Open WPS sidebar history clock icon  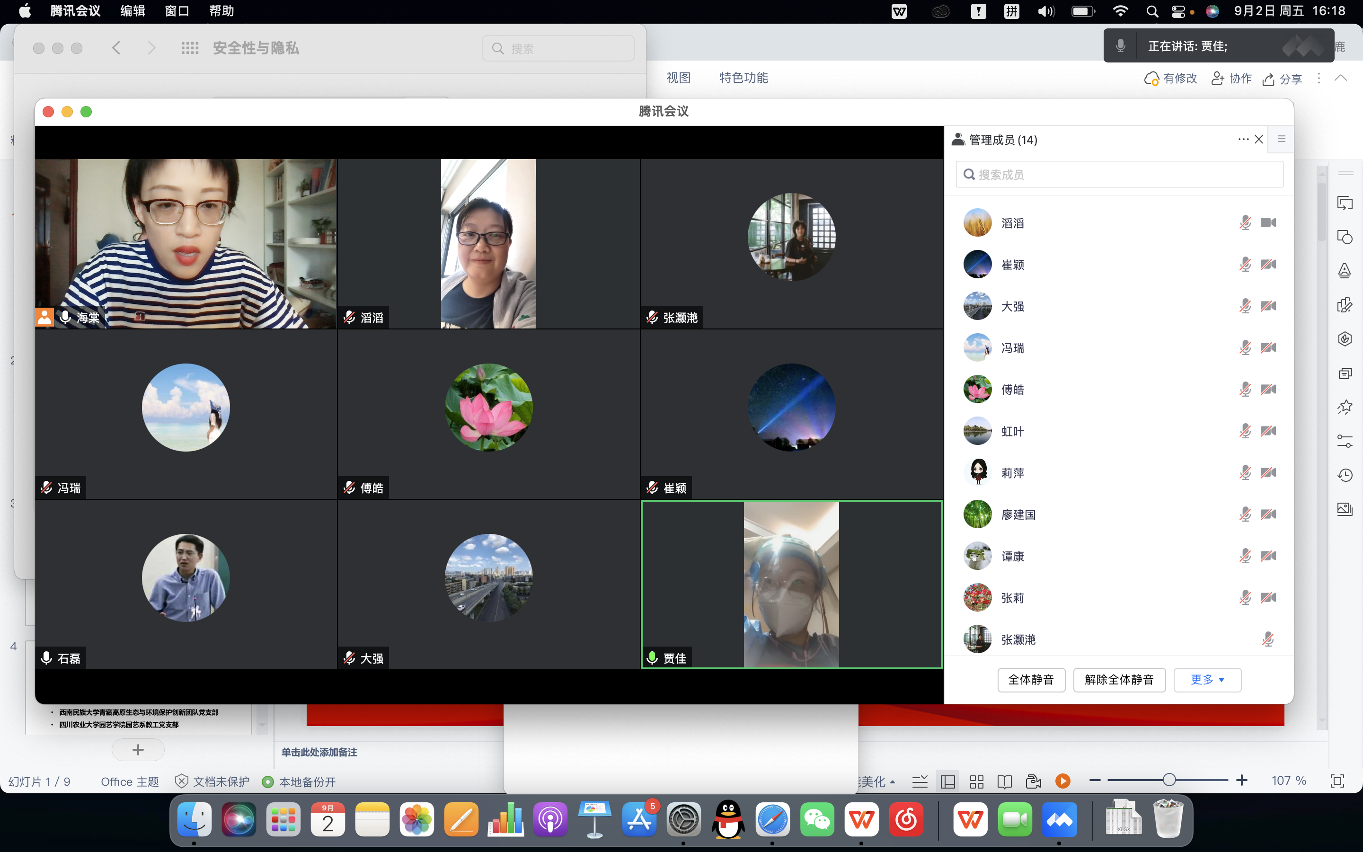(1345, 475)
